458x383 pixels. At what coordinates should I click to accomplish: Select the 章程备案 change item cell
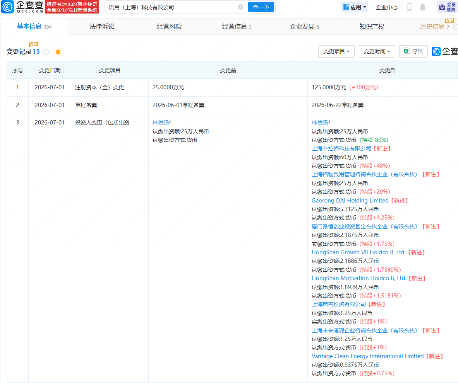coord(110,105)
